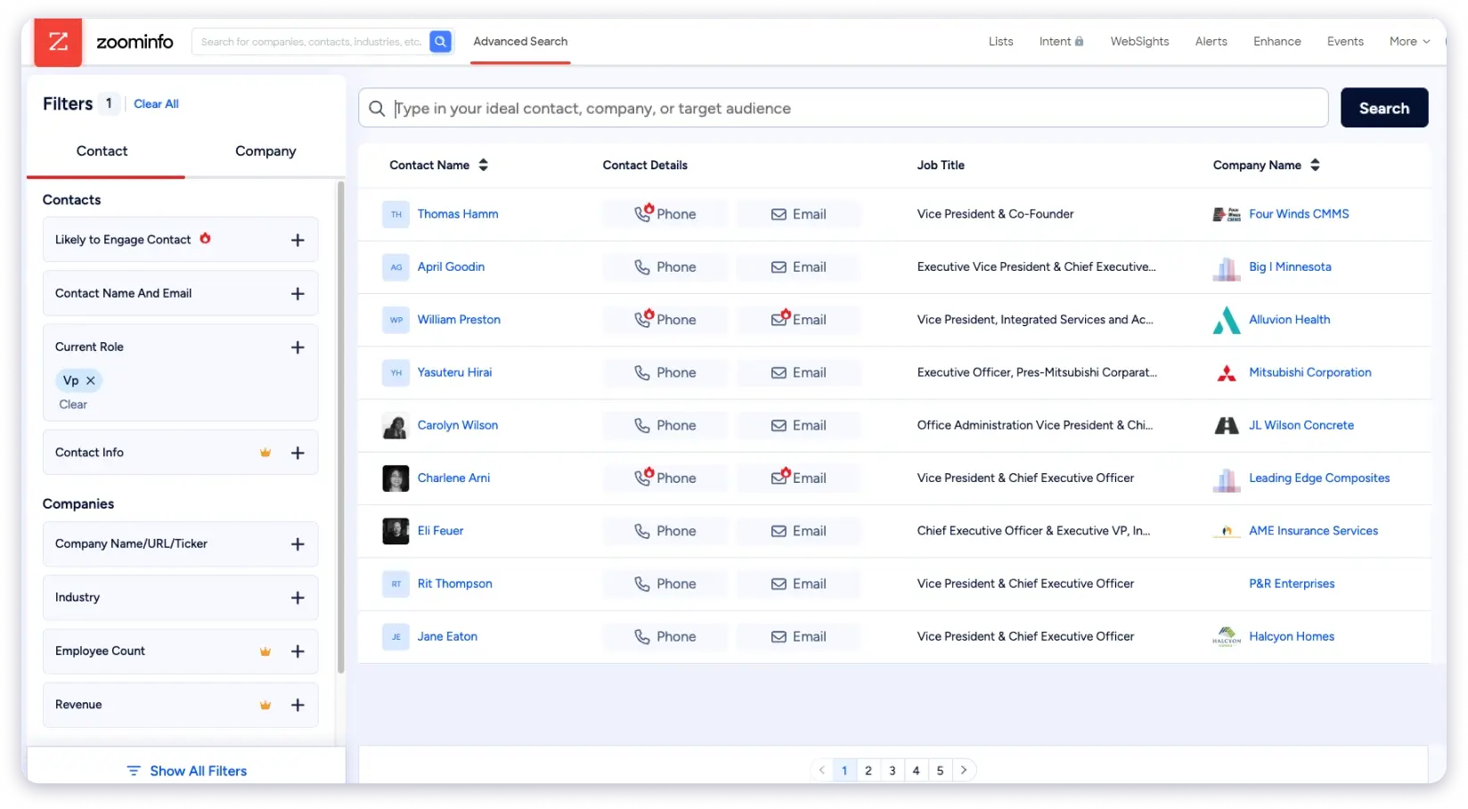The width and height of the screenshot is (1468, 809).
Task: Click the dark Search button
Action: click(1384, 108)
